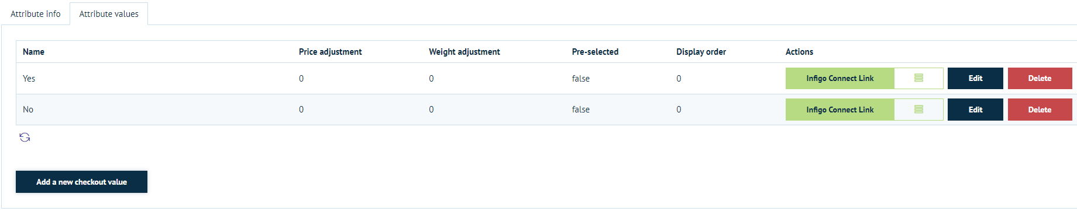This screenshot has width=1077, height=215.
Task: Click the Weight adjustment column header
Action: click(x=464, y=52)
